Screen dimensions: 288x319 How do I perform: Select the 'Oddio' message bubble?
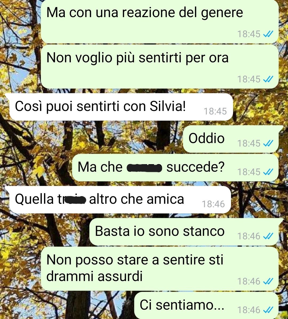click(231, 139)
